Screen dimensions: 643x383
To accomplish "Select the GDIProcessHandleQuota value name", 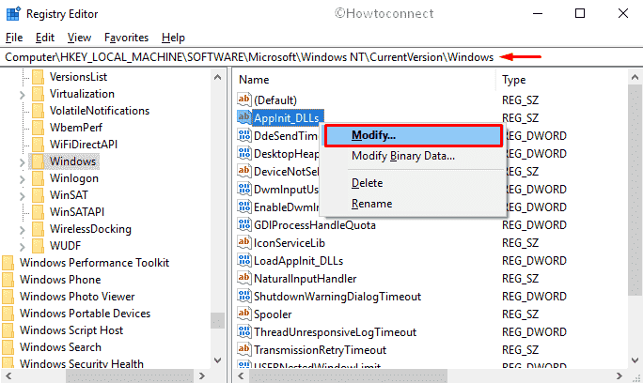I will pyautogui.click(x=315, y=225).
